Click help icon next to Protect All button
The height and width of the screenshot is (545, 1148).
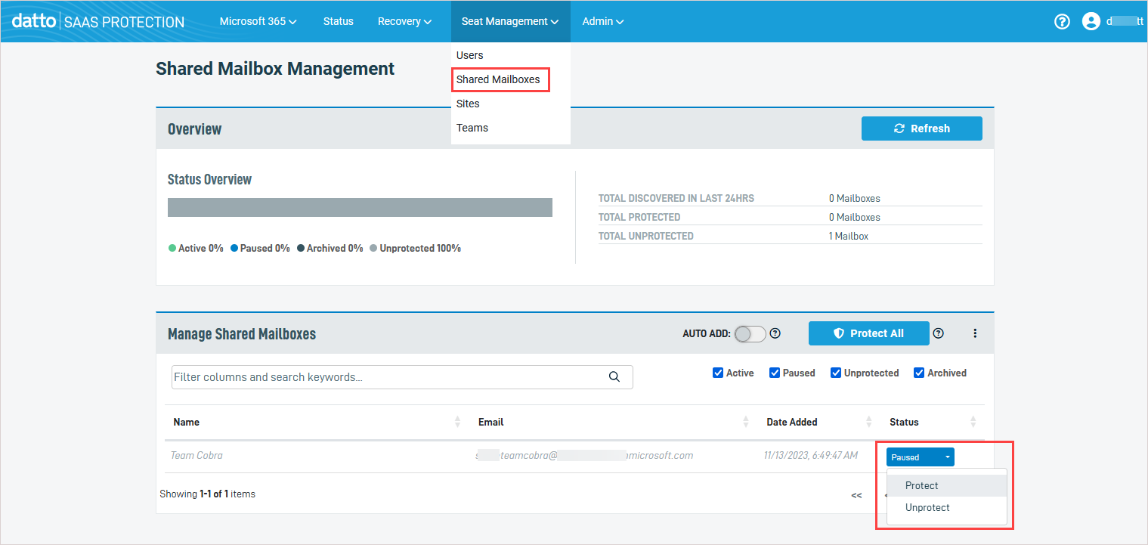click(x=938, y=333)
